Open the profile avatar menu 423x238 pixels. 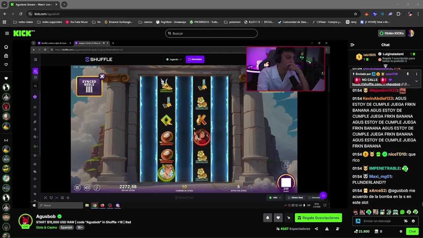pos(411,33)
